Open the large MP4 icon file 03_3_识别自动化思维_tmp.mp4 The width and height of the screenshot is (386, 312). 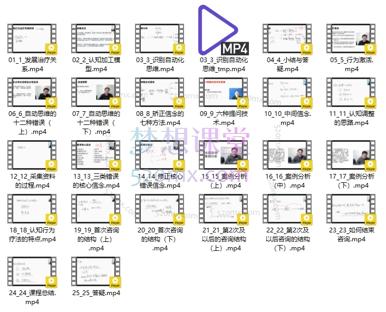click(224, 31)
